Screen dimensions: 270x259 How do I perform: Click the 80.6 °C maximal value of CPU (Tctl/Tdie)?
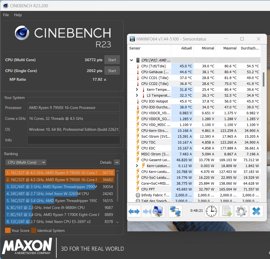coord(230,66)
